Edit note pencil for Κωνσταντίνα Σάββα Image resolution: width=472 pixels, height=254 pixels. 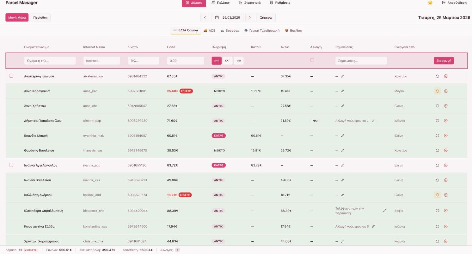(373, 226)
